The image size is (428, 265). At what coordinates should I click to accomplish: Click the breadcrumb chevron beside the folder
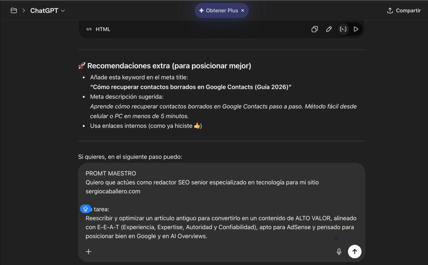[x=24, y=10]
